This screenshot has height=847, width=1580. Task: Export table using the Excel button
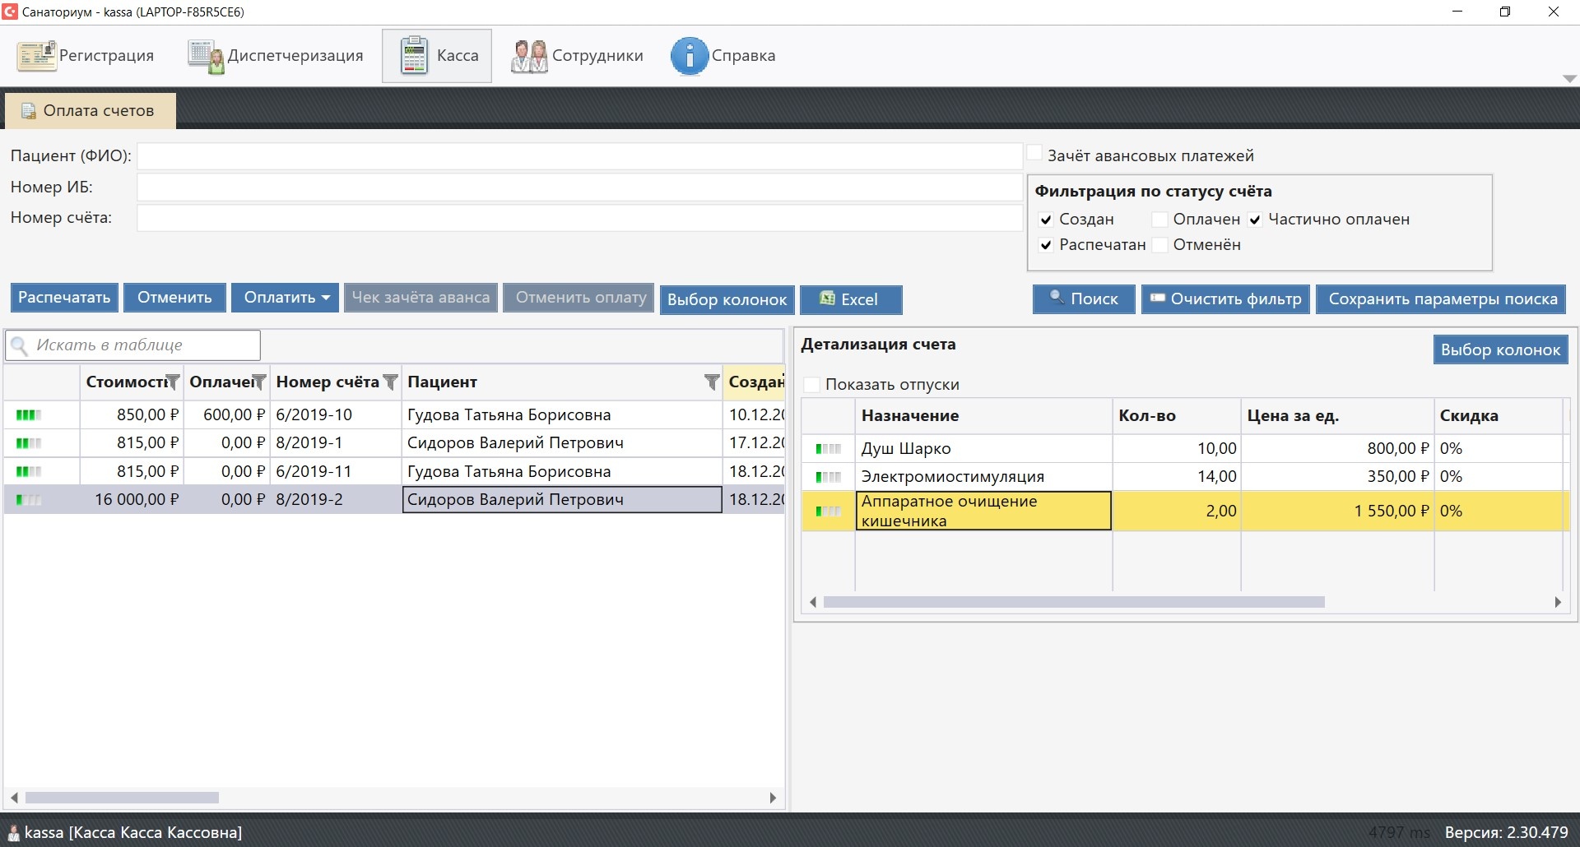(x=850, y=299)
